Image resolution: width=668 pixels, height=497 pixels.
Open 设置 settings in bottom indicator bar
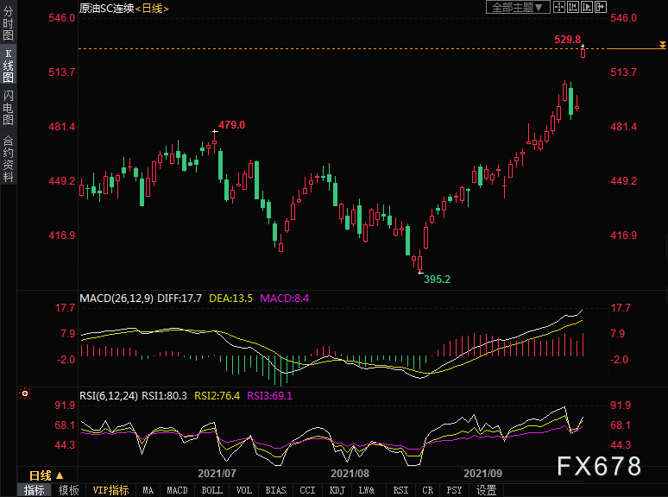coord(486,490)
